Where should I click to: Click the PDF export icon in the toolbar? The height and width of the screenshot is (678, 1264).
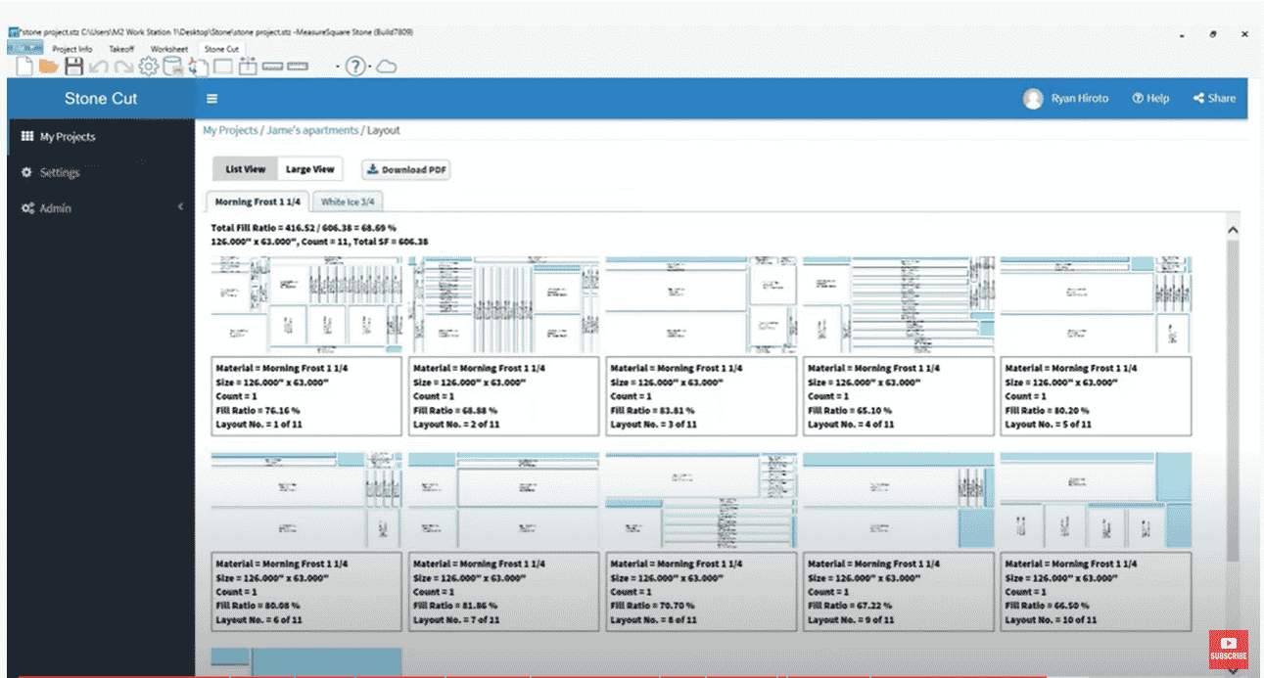click(x=198, y=67)
